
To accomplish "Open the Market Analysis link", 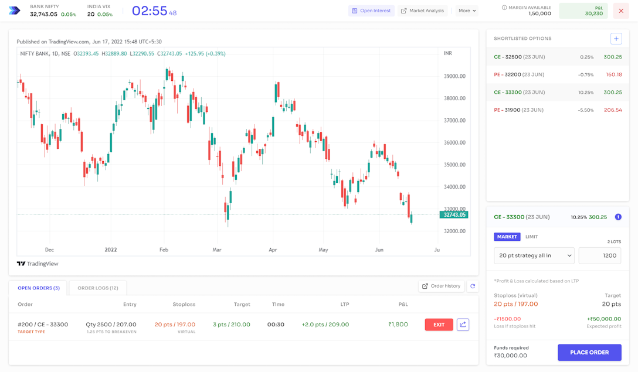I will (422, 11).
